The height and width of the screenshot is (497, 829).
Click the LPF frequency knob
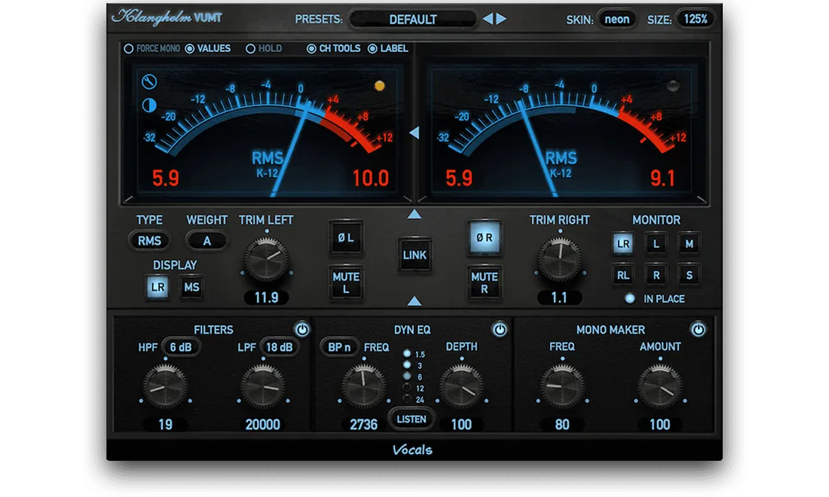pos(263,386)
